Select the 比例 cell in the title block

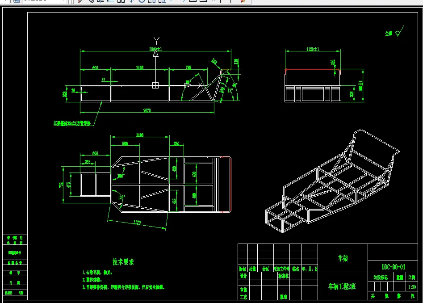(412, 278)
